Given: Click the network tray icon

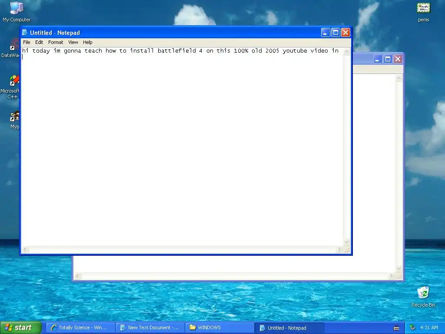Looking at the screenshot, I should pyautogui.click(x=412, y=327).
